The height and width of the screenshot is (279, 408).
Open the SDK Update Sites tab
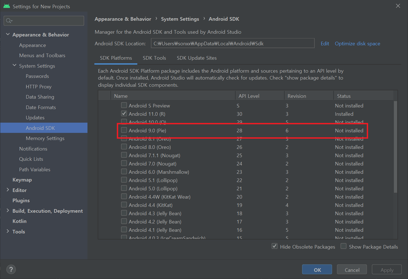click(x=197, y=58)
